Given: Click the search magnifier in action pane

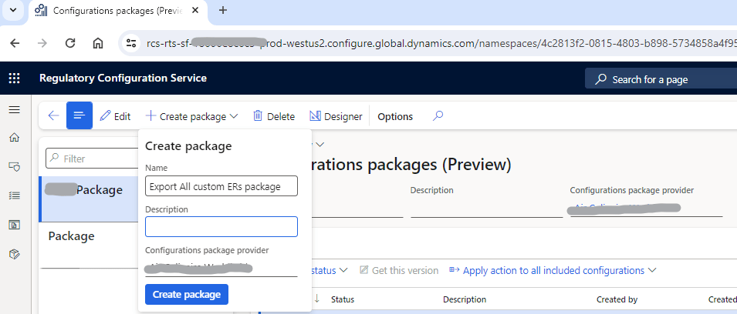Looking at the screenshot, I should [x=438, y=116].
